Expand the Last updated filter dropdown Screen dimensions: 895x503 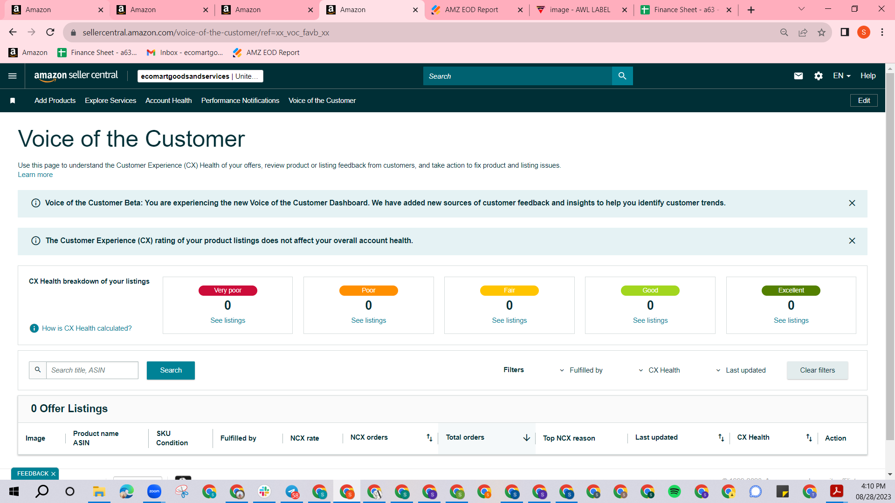[741, 370]
